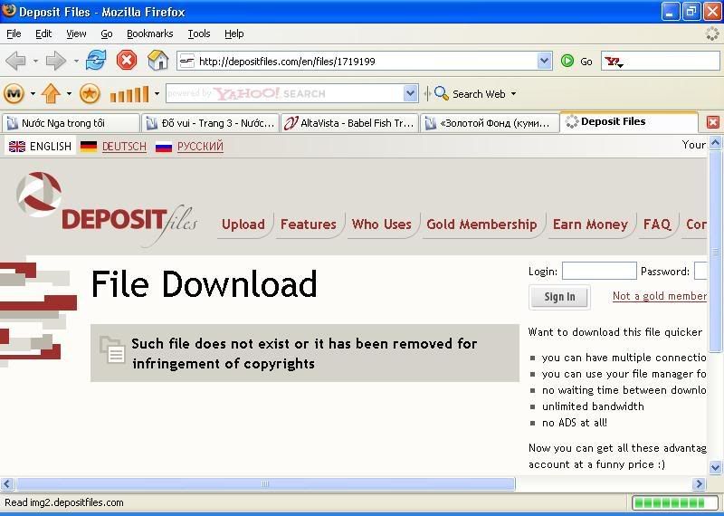Open the Bookmarks menu
Image resolution: width=724 pixels, height=516 pixels.
click(149, 33)
